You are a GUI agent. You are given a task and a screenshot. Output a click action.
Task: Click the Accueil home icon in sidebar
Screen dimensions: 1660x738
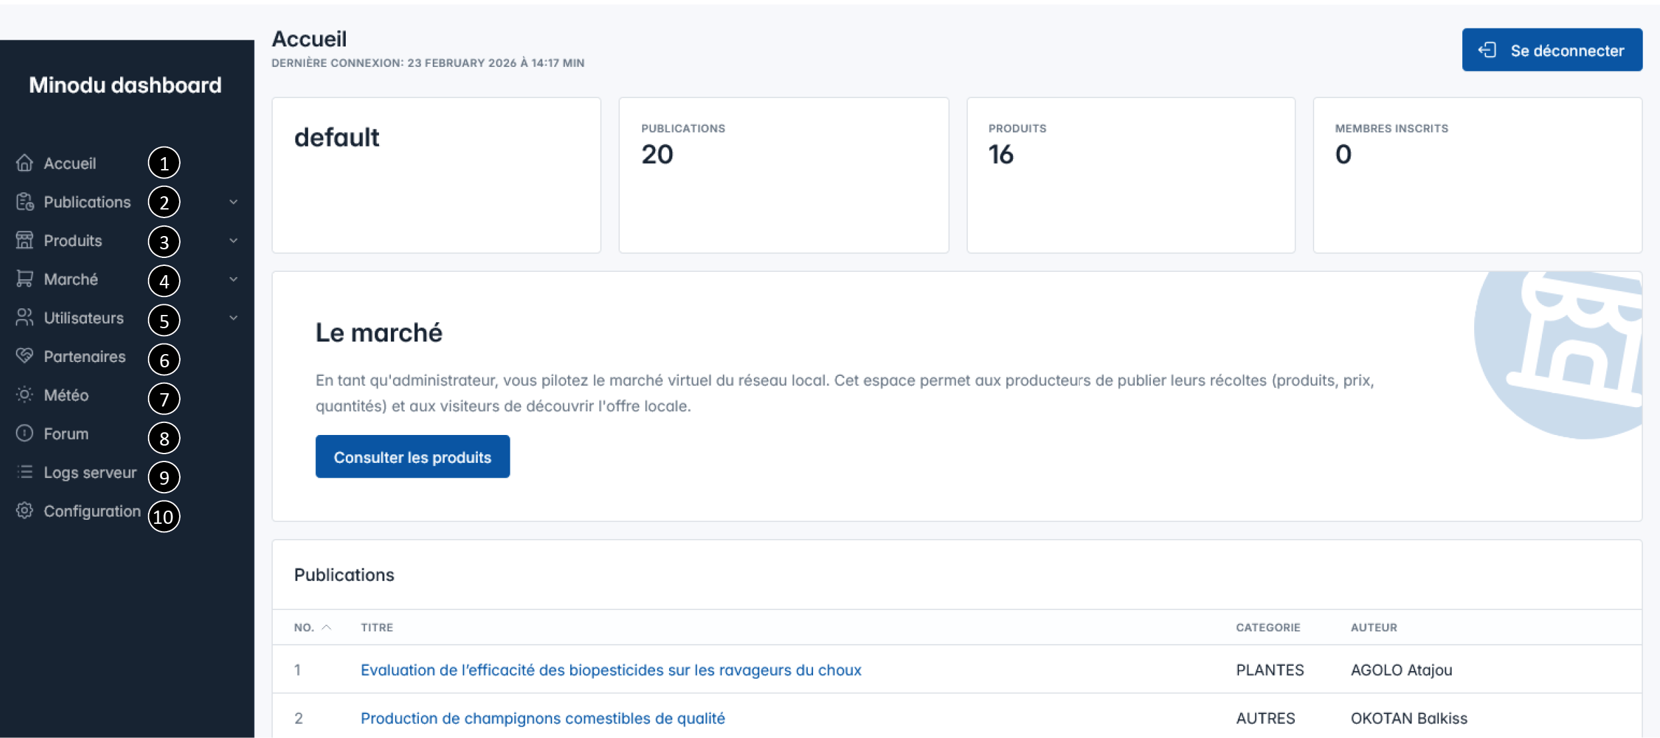pyautogui.click(x=25, y=163)
